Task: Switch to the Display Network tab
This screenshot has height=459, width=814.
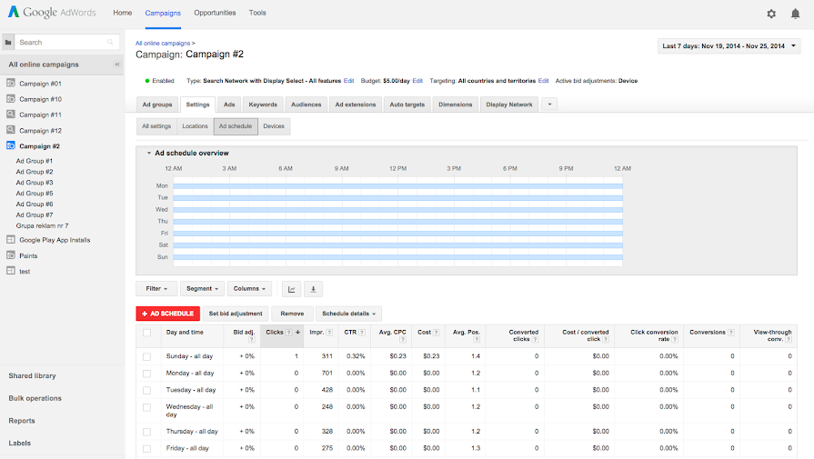Action: [508, 105]
